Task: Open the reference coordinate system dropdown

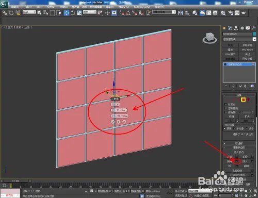Action: click(90, 12)
